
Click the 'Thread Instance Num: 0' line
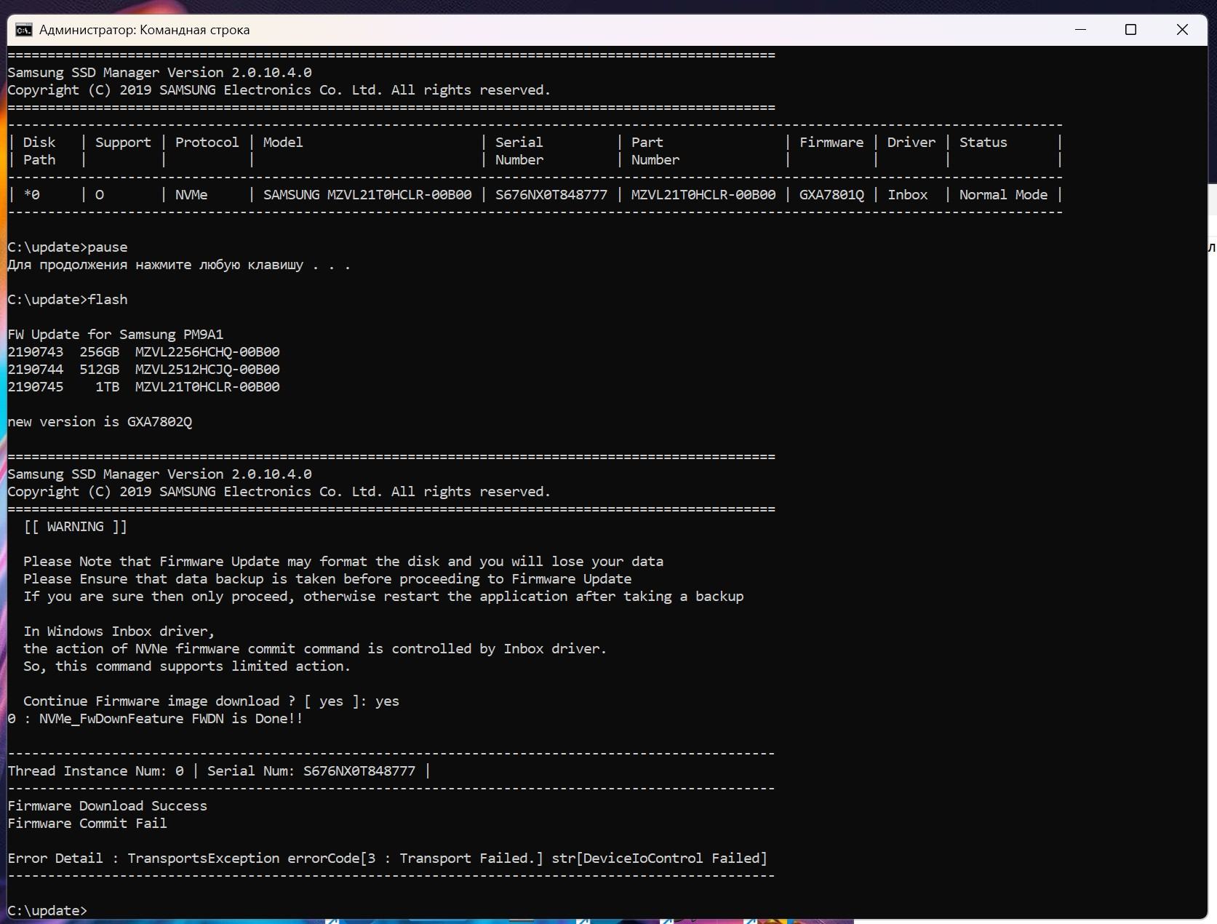pyautogui.click(x=219, y=771)
